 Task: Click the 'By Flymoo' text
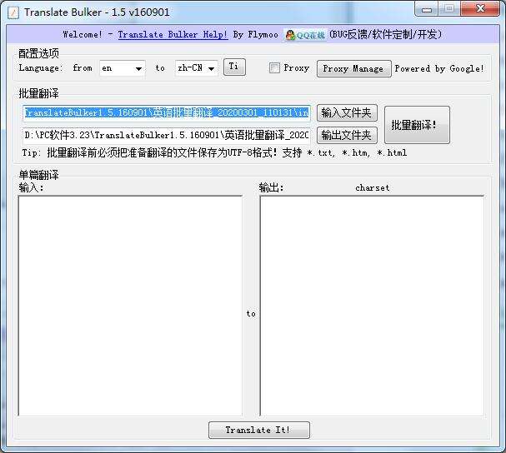click(x=255, y=34)
